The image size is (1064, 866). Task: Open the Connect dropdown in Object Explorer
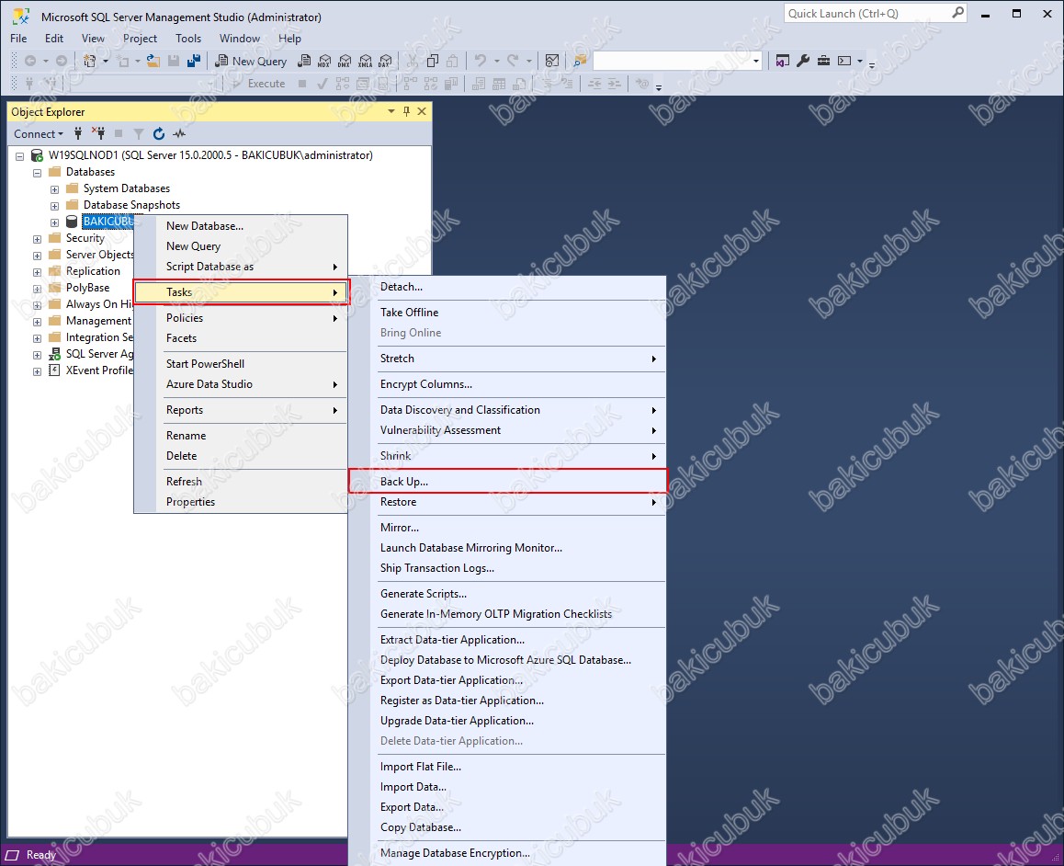point(39,133)
